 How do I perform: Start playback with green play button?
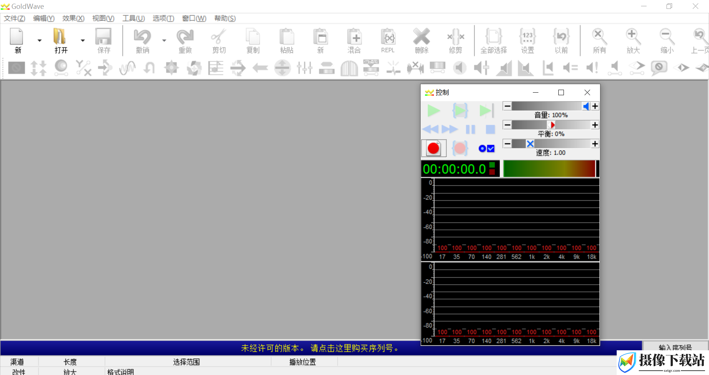click(x=434, y=111)
